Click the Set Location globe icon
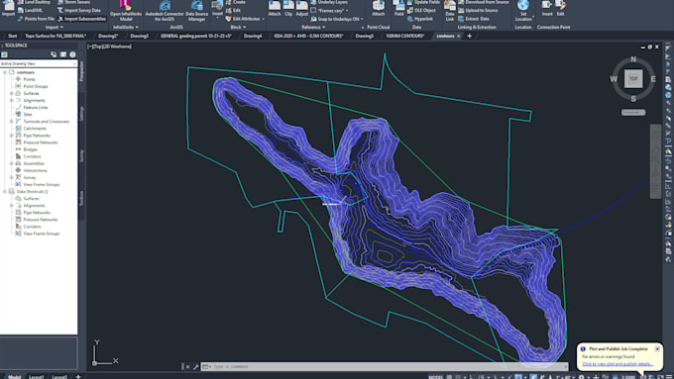Viewport: 674px width, 379px height. pos(523,6)
